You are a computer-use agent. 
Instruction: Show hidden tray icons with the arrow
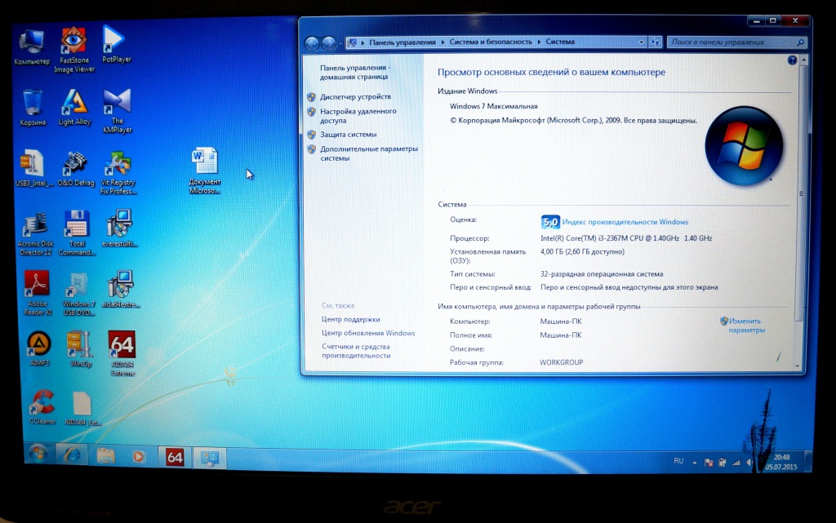[694, 463]
